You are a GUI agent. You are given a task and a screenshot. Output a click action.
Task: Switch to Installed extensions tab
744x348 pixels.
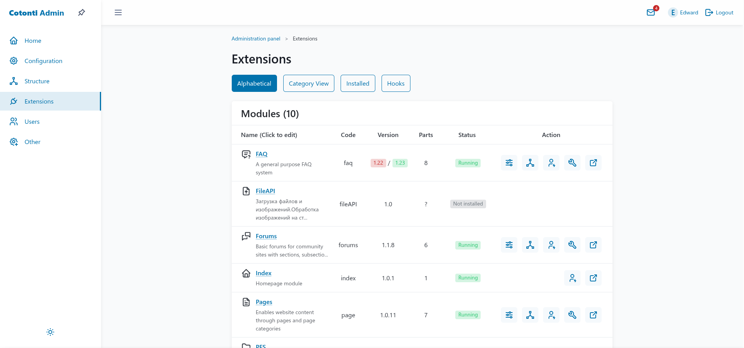358,83
